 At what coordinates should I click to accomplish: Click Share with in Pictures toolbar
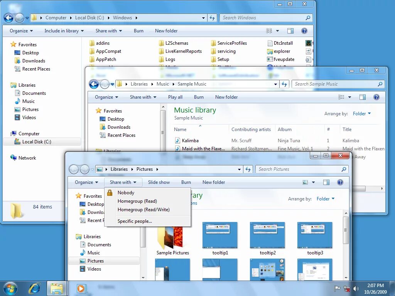[x=123, y=182]
